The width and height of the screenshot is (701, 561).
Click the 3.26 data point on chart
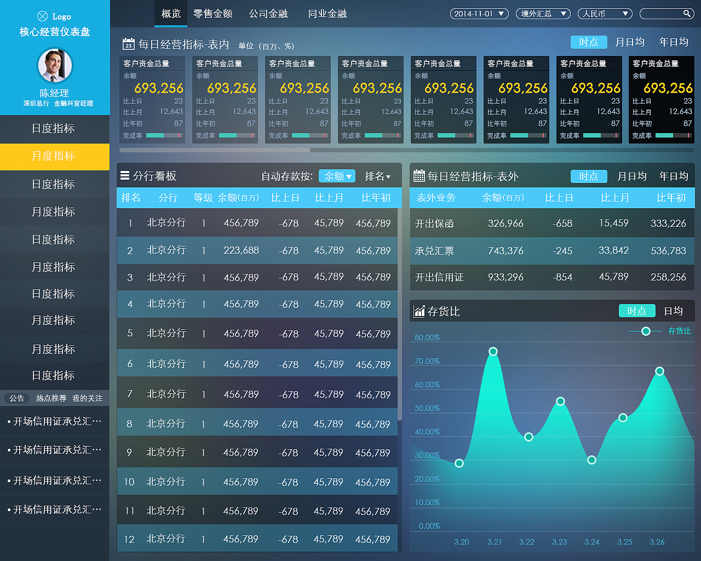659,371
